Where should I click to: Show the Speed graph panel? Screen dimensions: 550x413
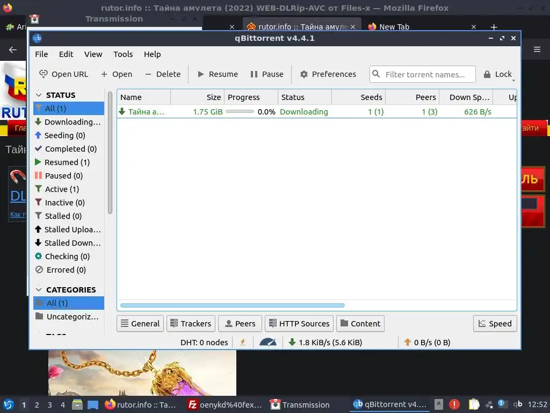(495, 323)
